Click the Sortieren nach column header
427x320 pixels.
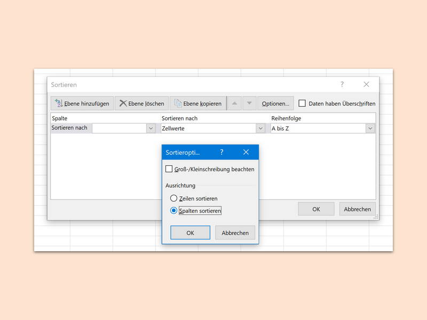(179, 118)
